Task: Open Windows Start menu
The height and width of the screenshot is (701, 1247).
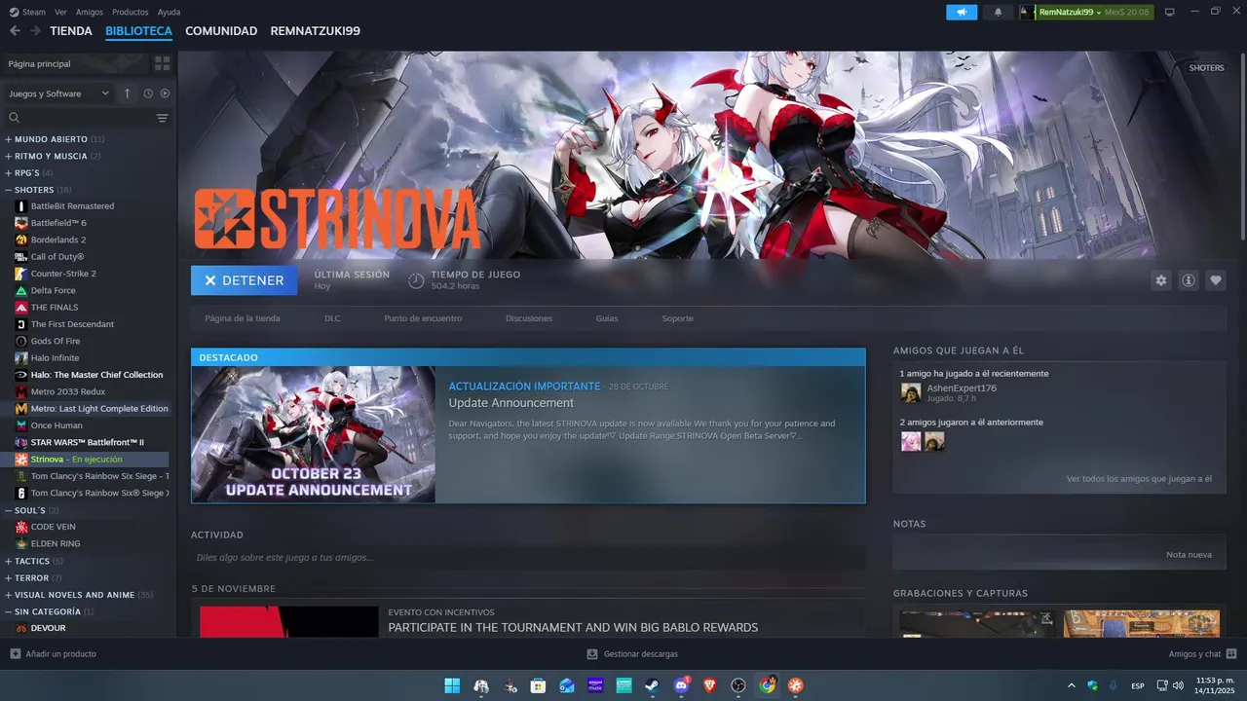Action: [x=452, y=685]
